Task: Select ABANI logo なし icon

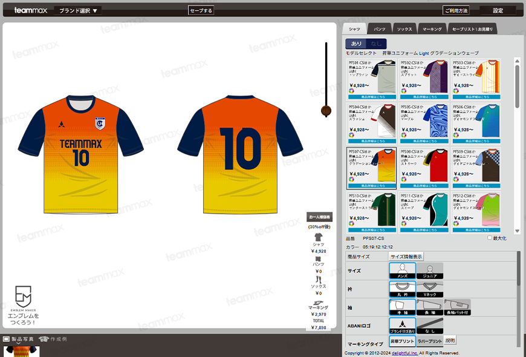Action: pyautogui.click(x=430, y=326)
